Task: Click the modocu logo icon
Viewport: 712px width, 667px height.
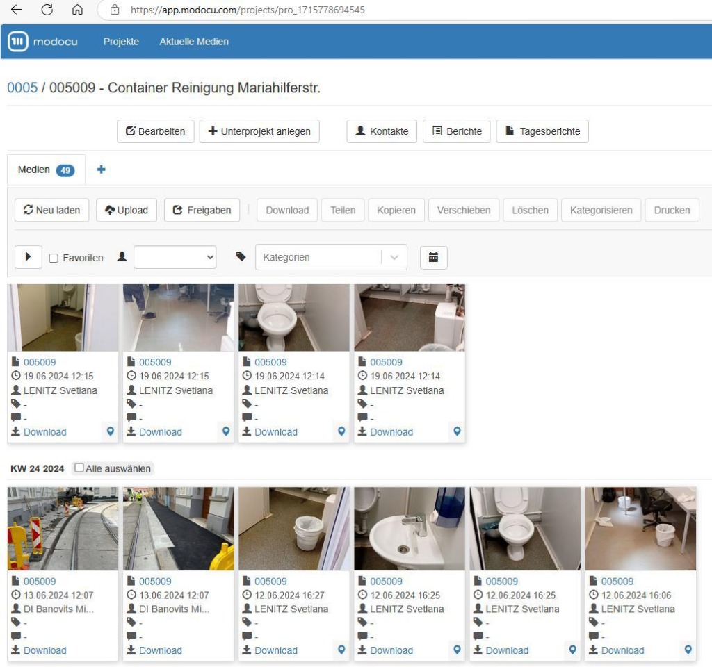Action: 18,42
